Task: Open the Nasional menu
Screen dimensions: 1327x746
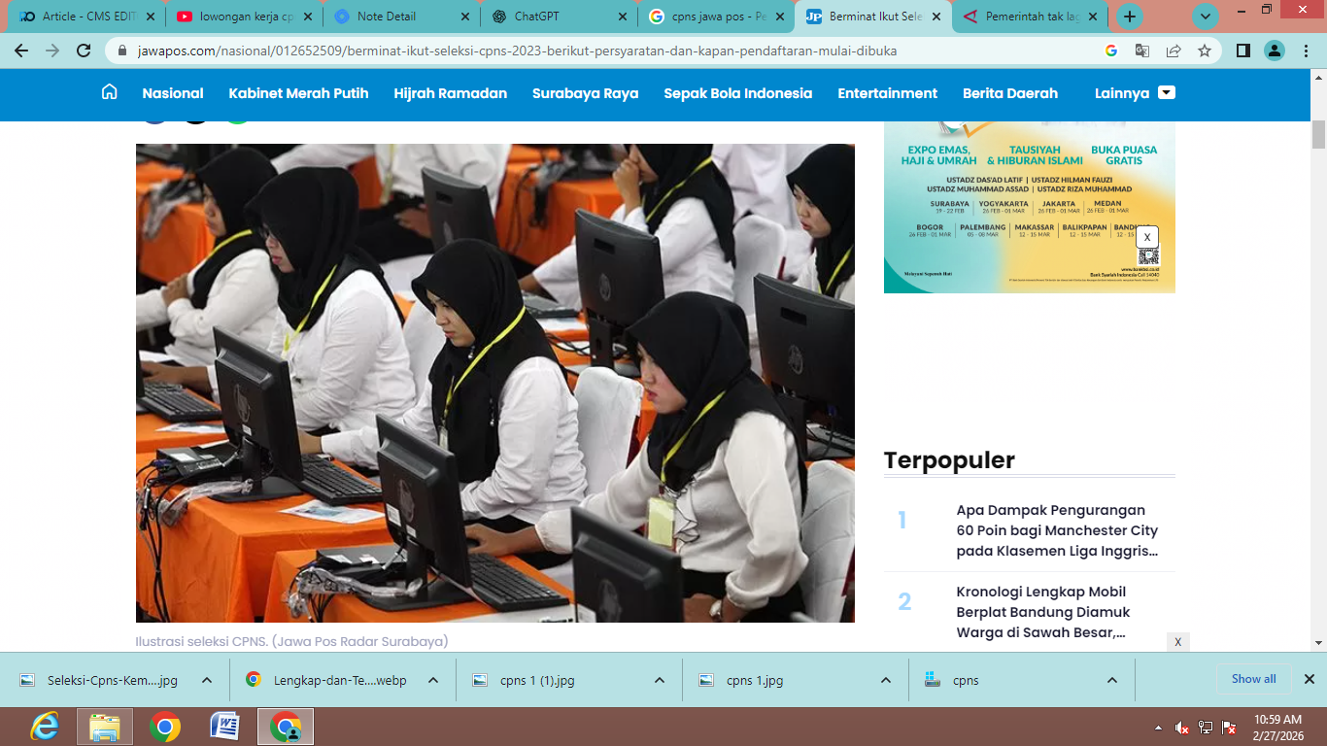Action: [x=173, y=93]
